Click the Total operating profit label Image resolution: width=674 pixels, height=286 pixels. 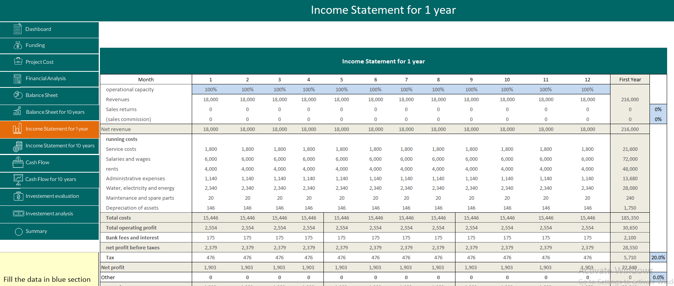[x=131, y=228]
